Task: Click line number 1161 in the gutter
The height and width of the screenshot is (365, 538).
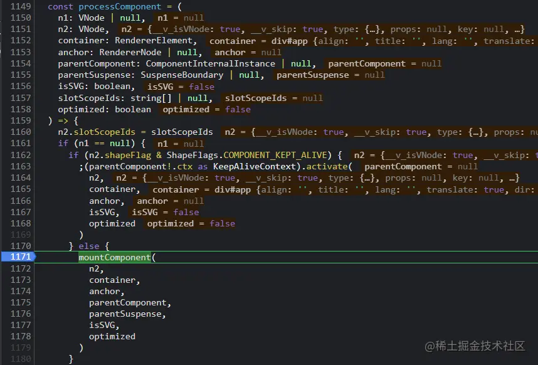Action: pyautogui.click(x=21, y=144)
